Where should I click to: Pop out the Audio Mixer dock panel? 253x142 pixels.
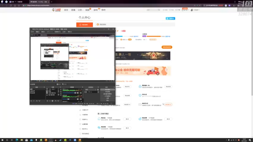pos(83,87)
